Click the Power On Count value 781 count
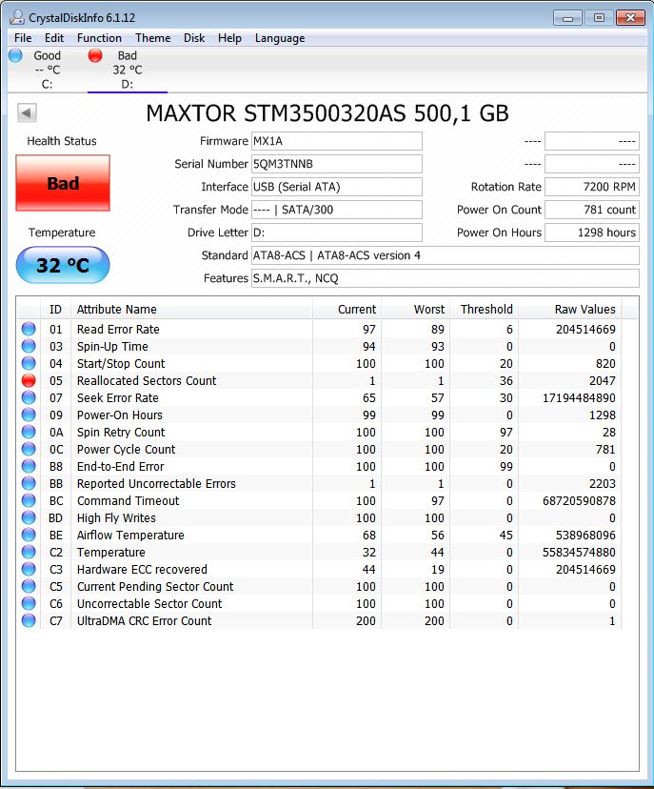This screenshot has width=654, height=789. [x=592, y=210]
